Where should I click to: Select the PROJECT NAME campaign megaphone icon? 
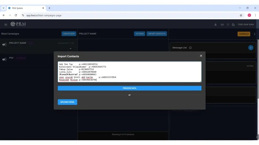[4, 44]
